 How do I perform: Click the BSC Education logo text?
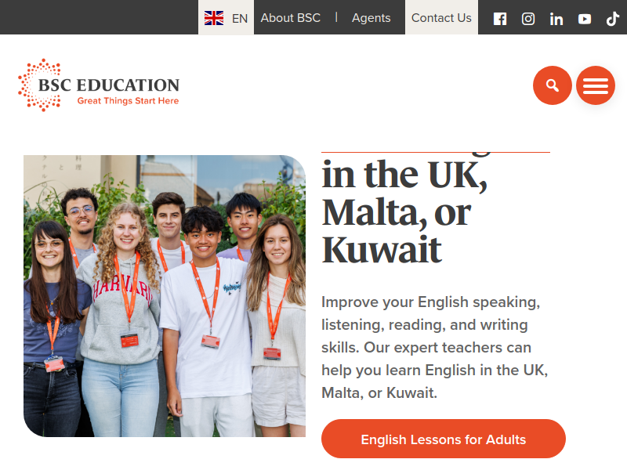point(109,85)
